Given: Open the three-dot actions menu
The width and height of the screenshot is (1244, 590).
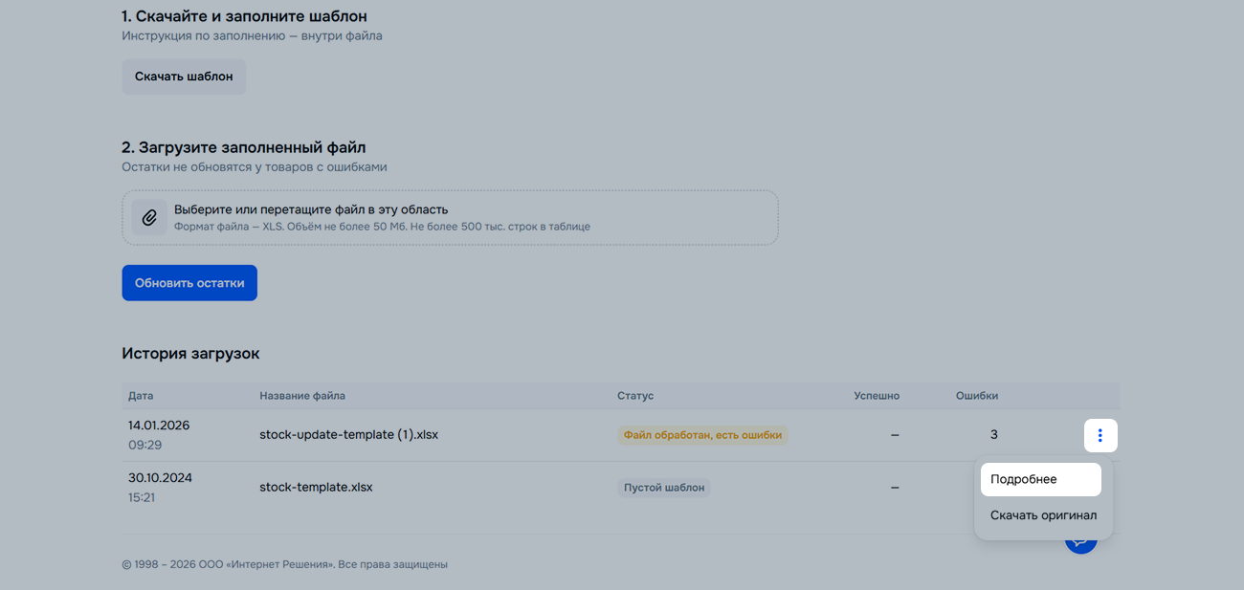Looking at the screenshot, I should tap(1100, 435).
